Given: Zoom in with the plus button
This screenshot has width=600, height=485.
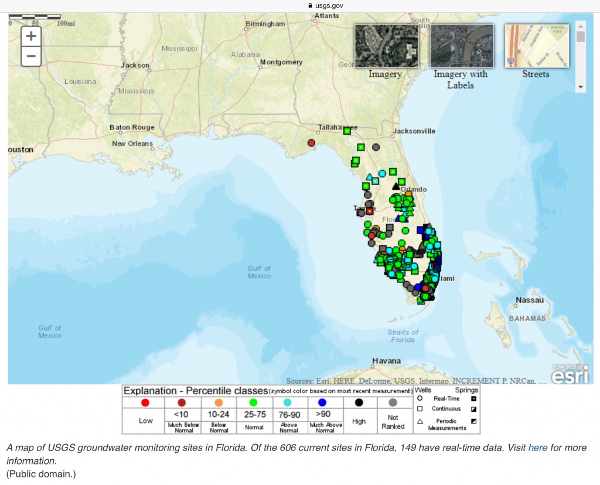Looking at the screenshot, I should tap(31, 36).
